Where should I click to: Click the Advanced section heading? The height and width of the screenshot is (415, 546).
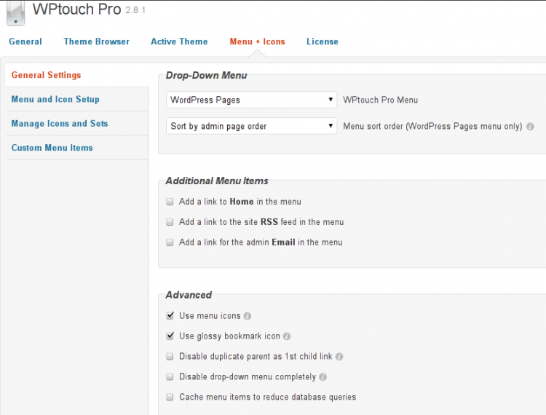click(x=189, y=296)
